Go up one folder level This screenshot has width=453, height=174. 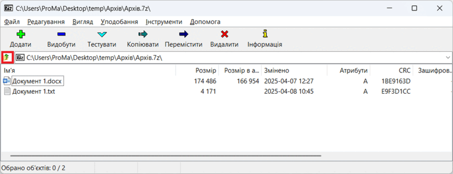click(x=6, y=58)
